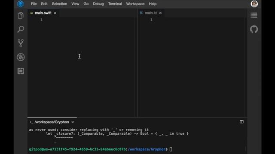
Task: Open the Explorer files panel
Action: pos(21,16)
